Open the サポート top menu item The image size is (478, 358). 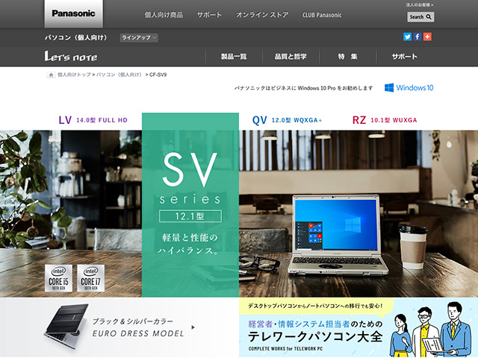pos(209,15)
